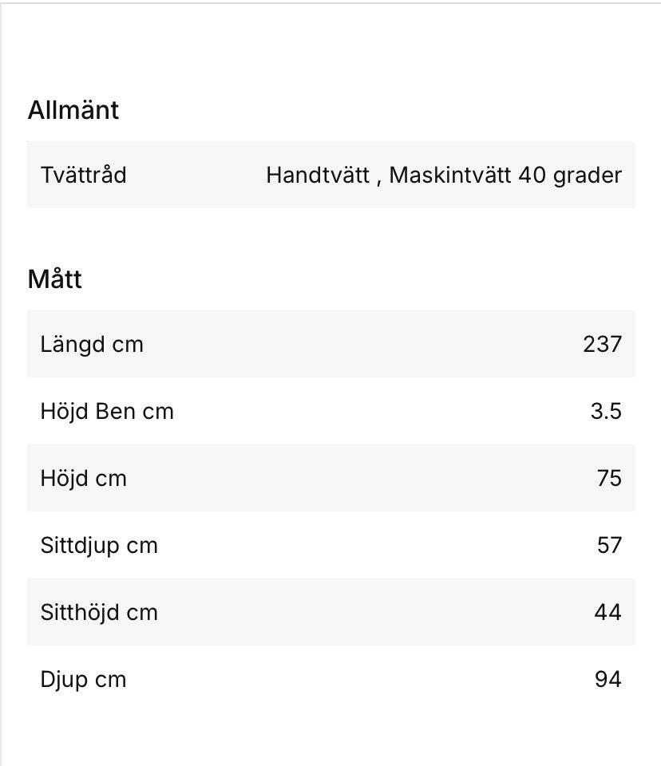Click the Allmänt section heading
This screenshot has width=661, height=766.
click(x=73, y=110)
